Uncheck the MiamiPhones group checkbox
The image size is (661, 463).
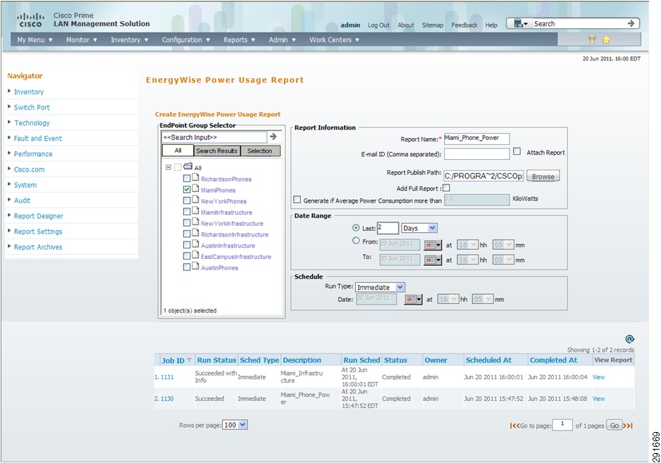pyautogui.click(x=187, y=189)
